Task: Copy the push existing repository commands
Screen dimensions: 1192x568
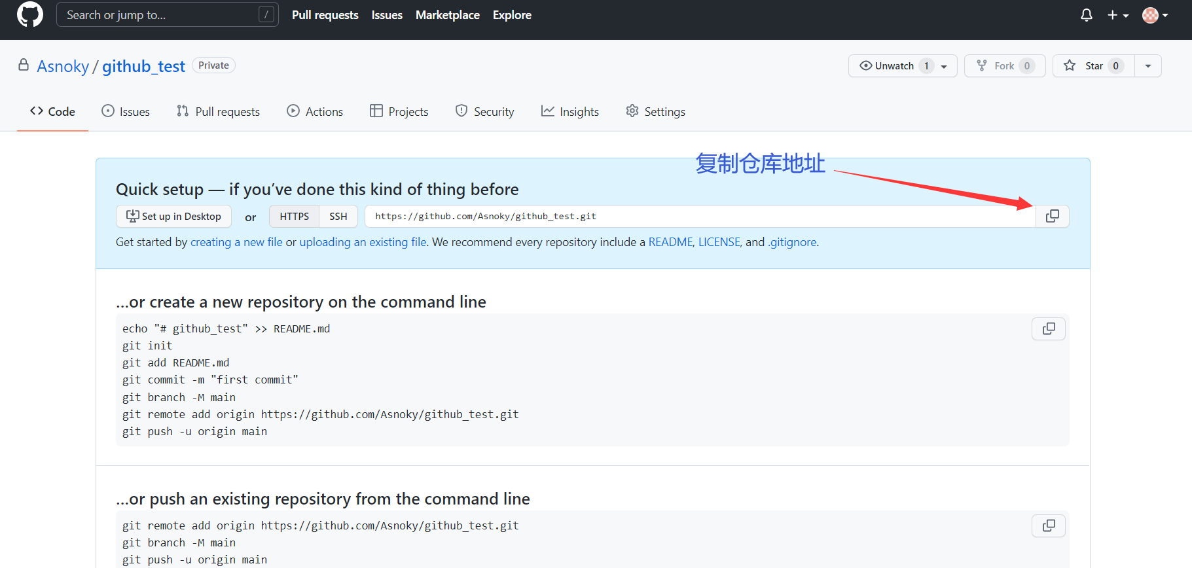Action: point(1049,525)
